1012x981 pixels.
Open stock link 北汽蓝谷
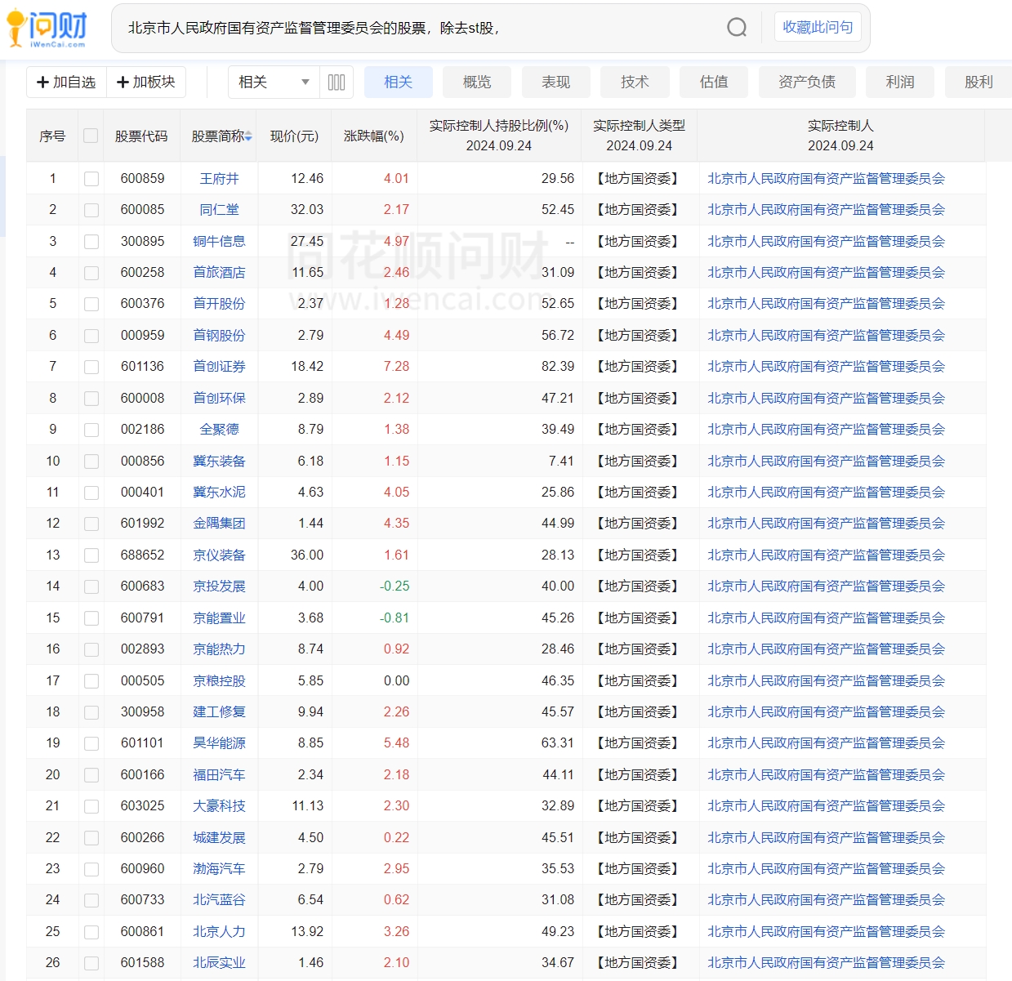(220, 899)
